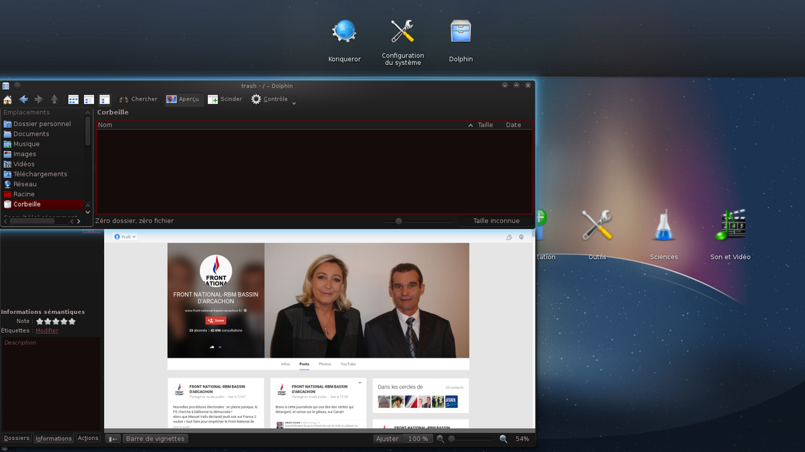The height and width of the screenshot is (452, 805).
Task: Adjust image viewer zoom slider
Action: (472, 439)
